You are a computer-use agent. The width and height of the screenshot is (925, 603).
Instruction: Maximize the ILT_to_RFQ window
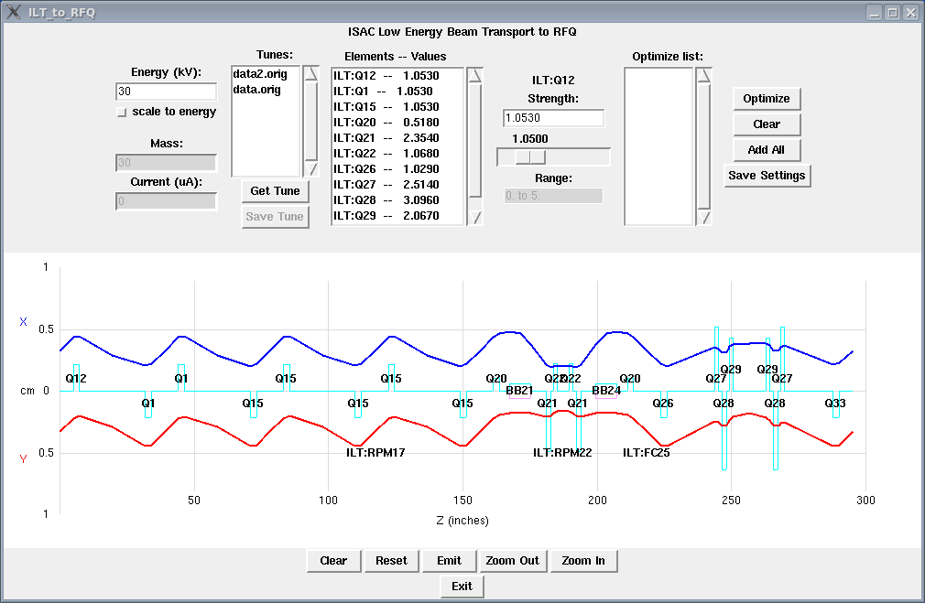click(893, 12)
